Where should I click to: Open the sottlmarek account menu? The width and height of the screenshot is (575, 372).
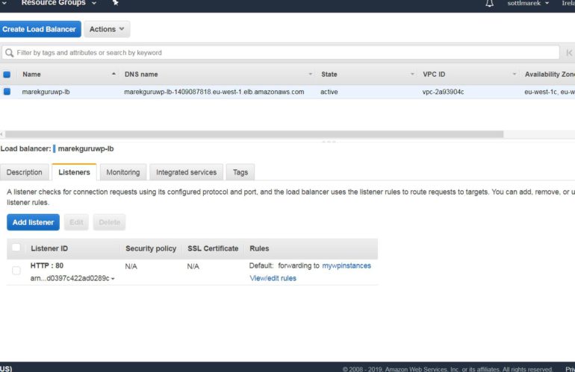(x=528, y=3)
